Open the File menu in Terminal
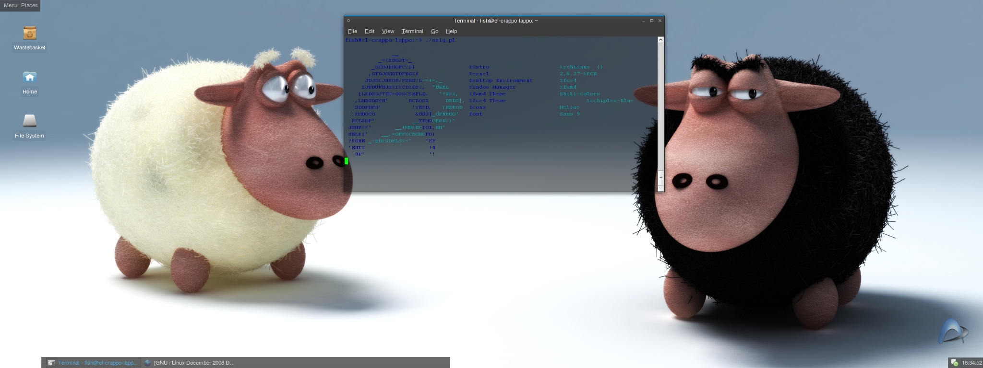 coord(353,31)
